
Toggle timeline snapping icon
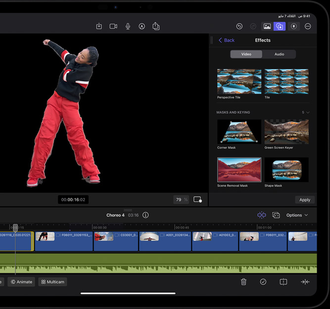pos(262,215)
